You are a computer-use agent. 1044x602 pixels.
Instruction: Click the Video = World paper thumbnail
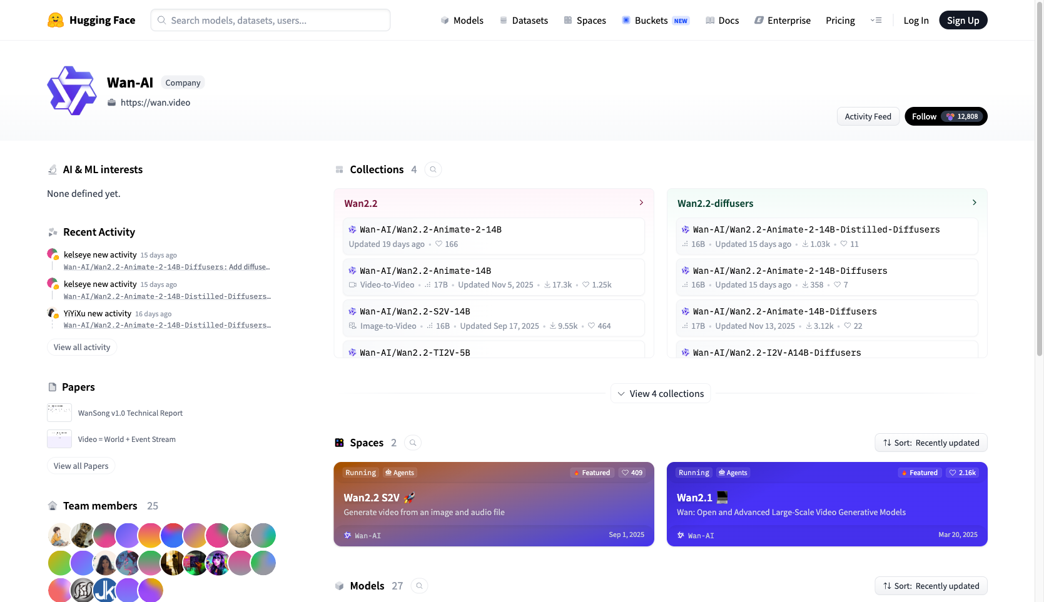[x=59, y=439]
